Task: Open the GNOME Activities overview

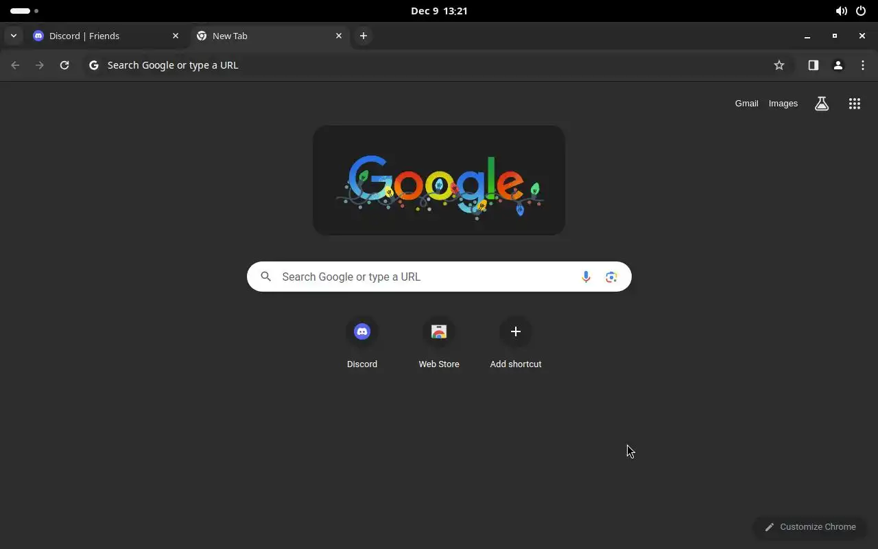Action: pos(25,11)
